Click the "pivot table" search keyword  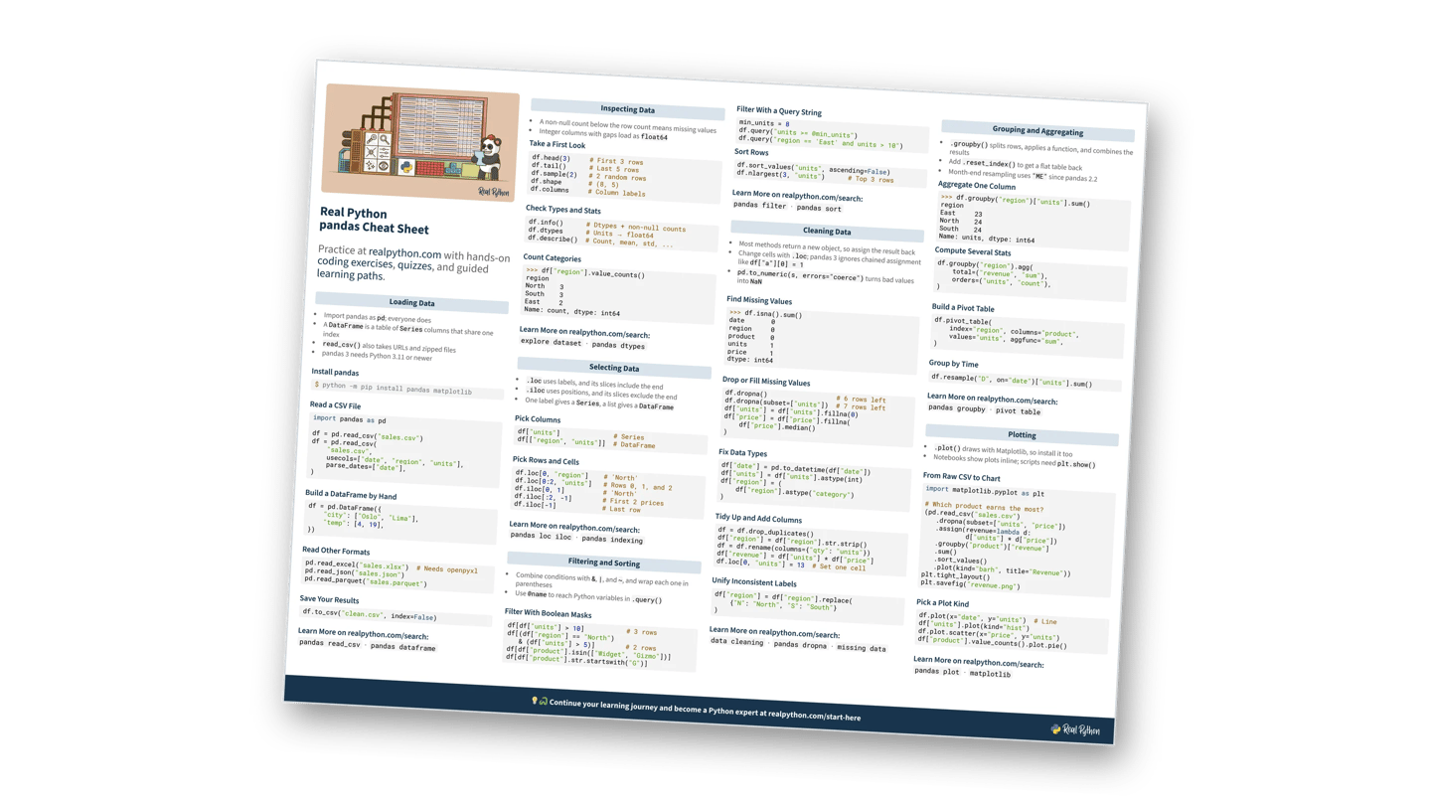click(1018, 411)
